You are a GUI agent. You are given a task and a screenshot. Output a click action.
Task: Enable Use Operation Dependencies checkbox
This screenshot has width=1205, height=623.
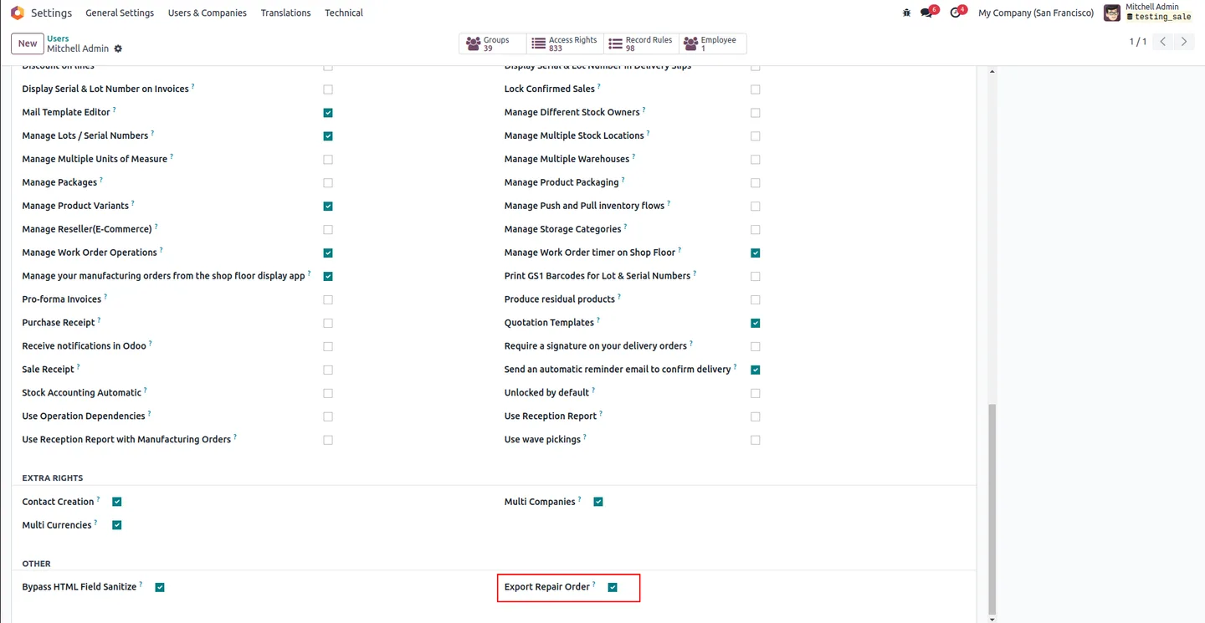328,417
